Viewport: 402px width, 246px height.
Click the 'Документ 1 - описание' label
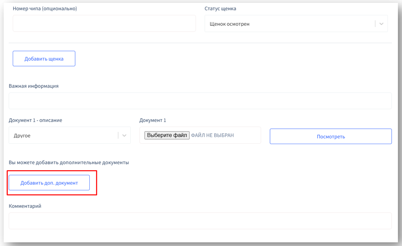pyautogui.click(x=35, y=120)
